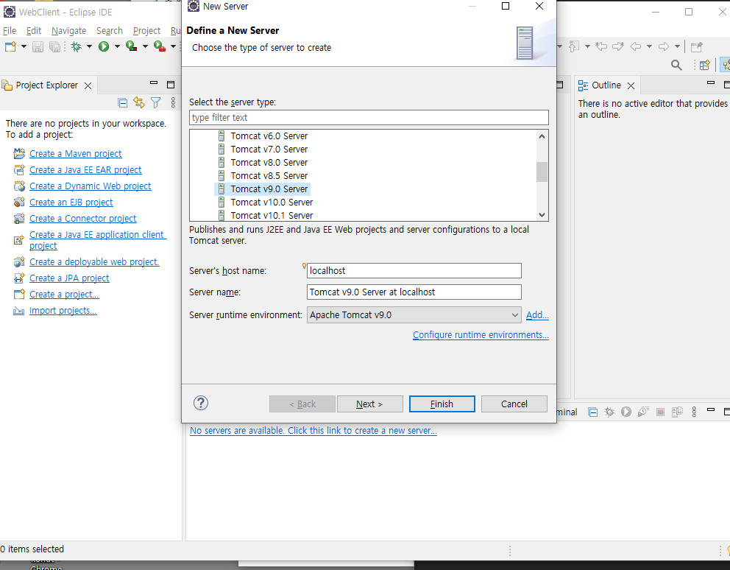Click the type filter text field

[369, 117]
